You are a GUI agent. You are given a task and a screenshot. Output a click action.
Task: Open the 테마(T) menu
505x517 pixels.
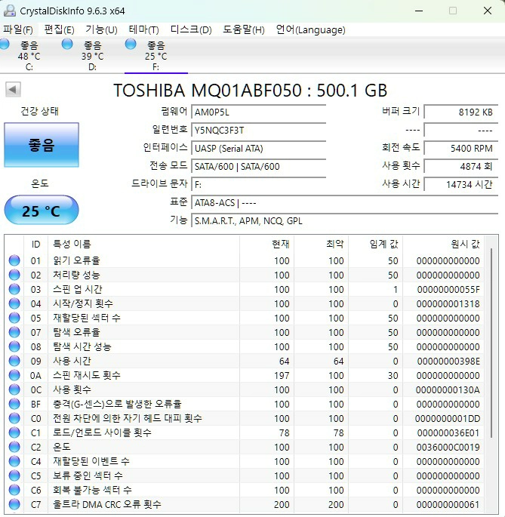tap(143, 30)
